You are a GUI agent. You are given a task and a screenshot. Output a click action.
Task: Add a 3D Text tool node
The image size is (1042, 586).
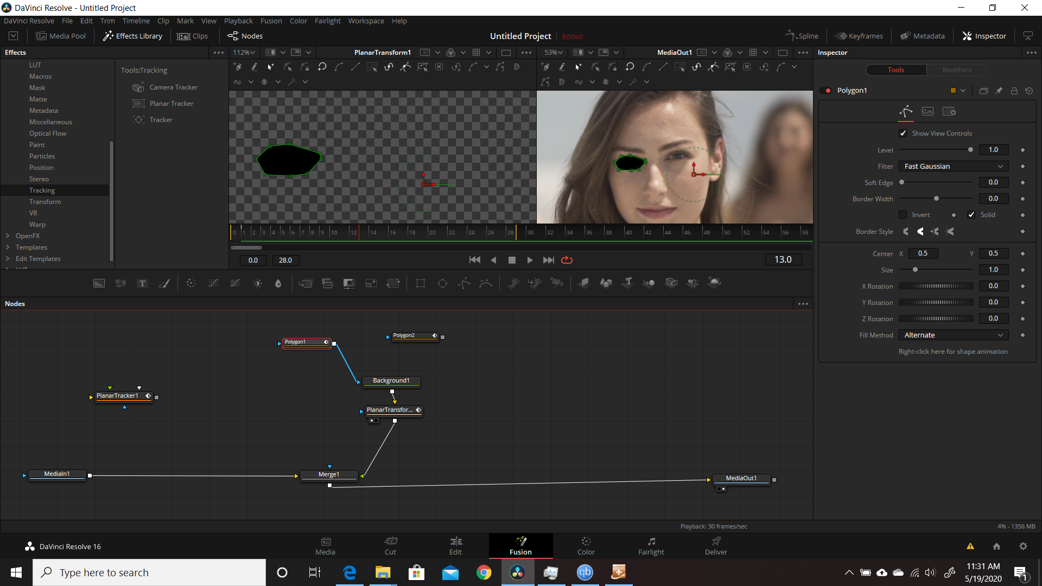point(628,283)
